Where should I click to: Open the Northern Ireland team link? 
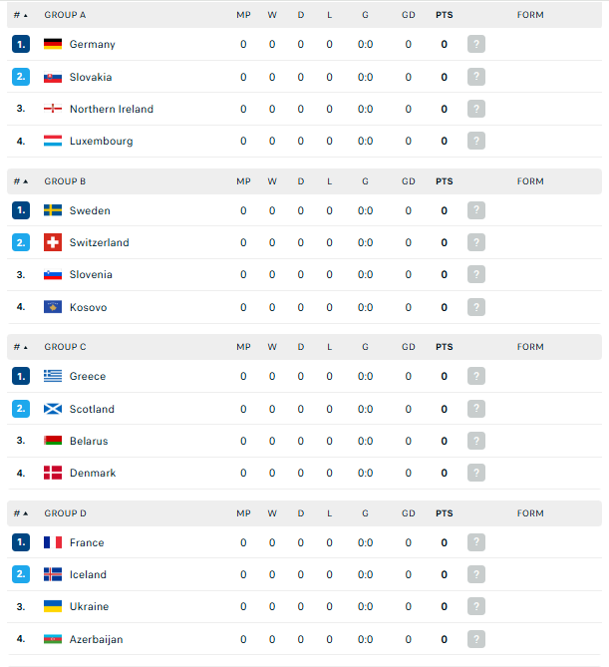(x=112, y=110)
